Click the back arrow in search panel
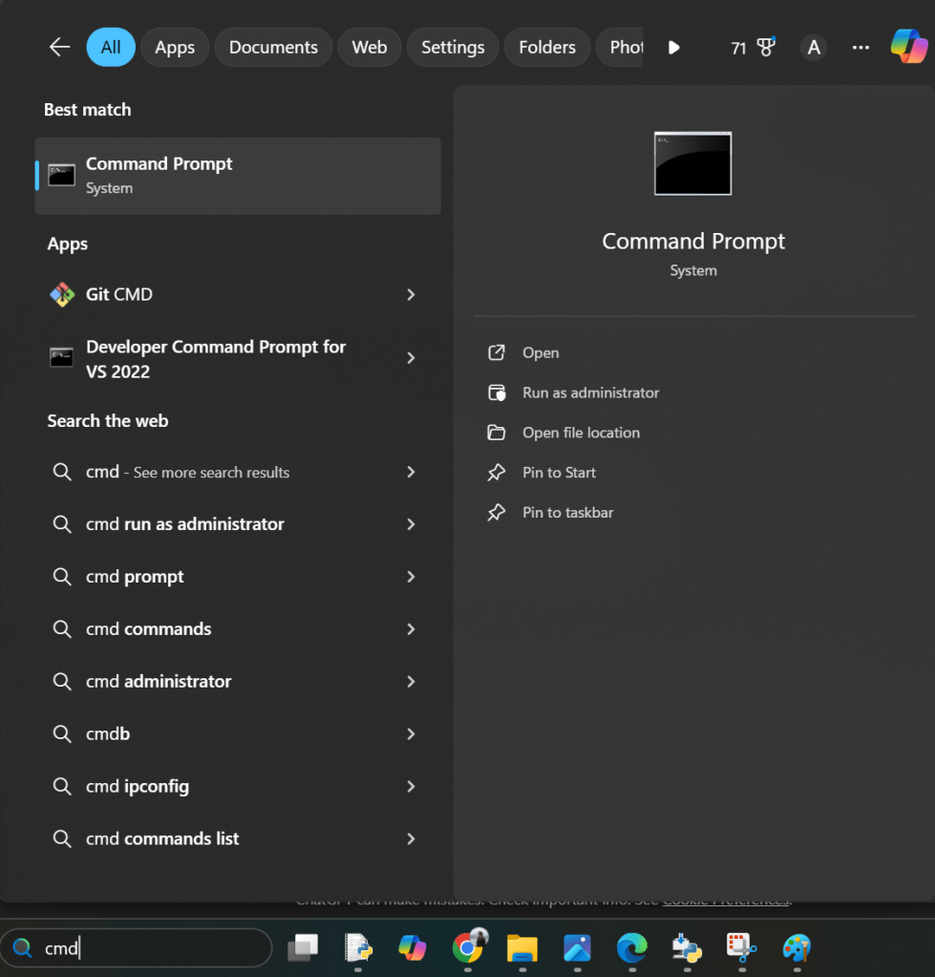The height and width of the screenshot is (977, 935). (x=59, y=48)
